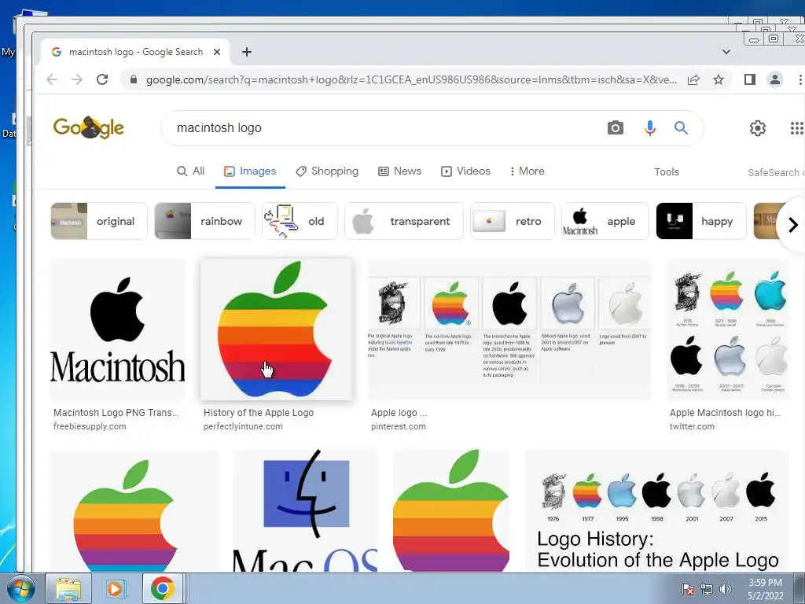The width and height of the screenshot is (805, 604).
Task: Open the Chrome side panel icon
Action: click(749, 79)
